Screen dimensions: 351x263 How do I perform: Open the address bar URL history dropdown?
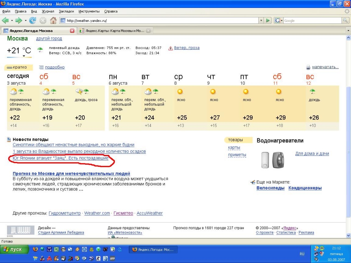click(261, 21)
